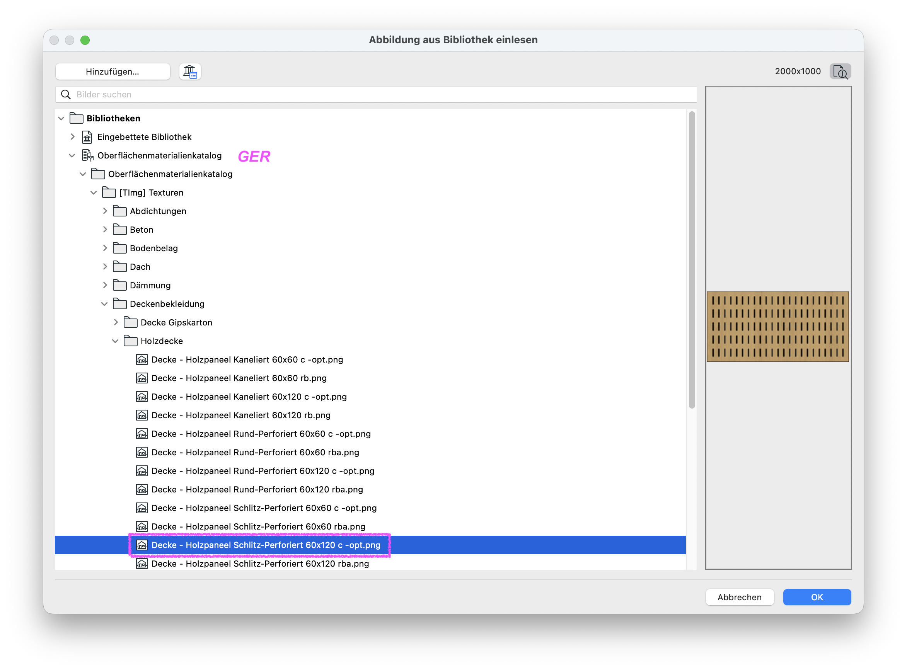Click the top-level Oberflächenmaterialienkatalog library icon
Viewport: 907px width, 671px height.
tap(87, 155)
